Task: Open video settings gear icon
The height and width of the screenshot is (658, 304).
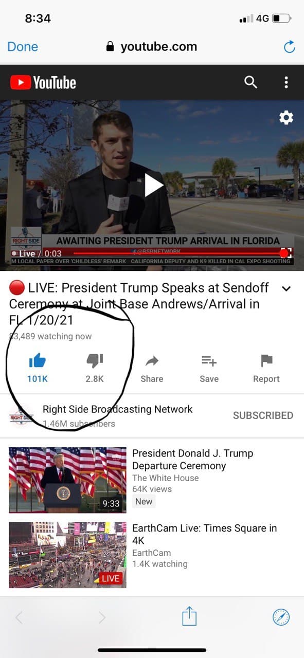Action: click(286, 118)
